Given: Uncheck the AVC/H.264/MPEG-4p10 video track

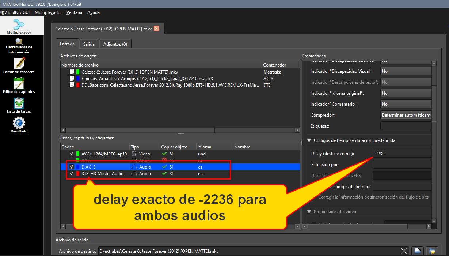Looking at the screenshot, I should [72, 154].
